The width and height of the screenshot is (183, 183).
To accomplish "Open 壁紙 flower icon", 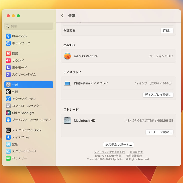I will [8, 144].
